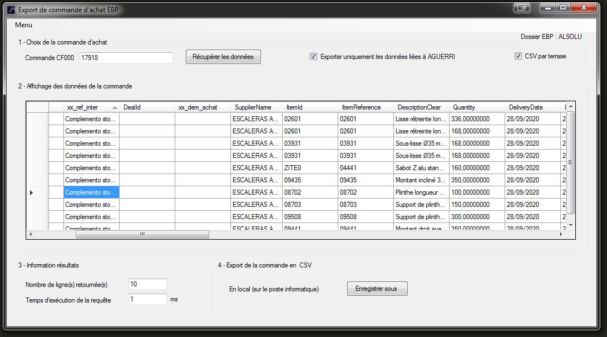Focus the 'Commande CF000' input field
The height and width of the screenshot is (337, 607).
(126, 58)
